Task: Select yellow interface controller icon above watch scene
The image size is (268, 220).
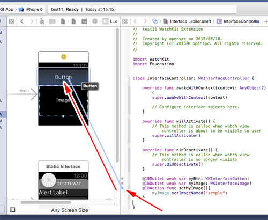Action: pos(64,57)
